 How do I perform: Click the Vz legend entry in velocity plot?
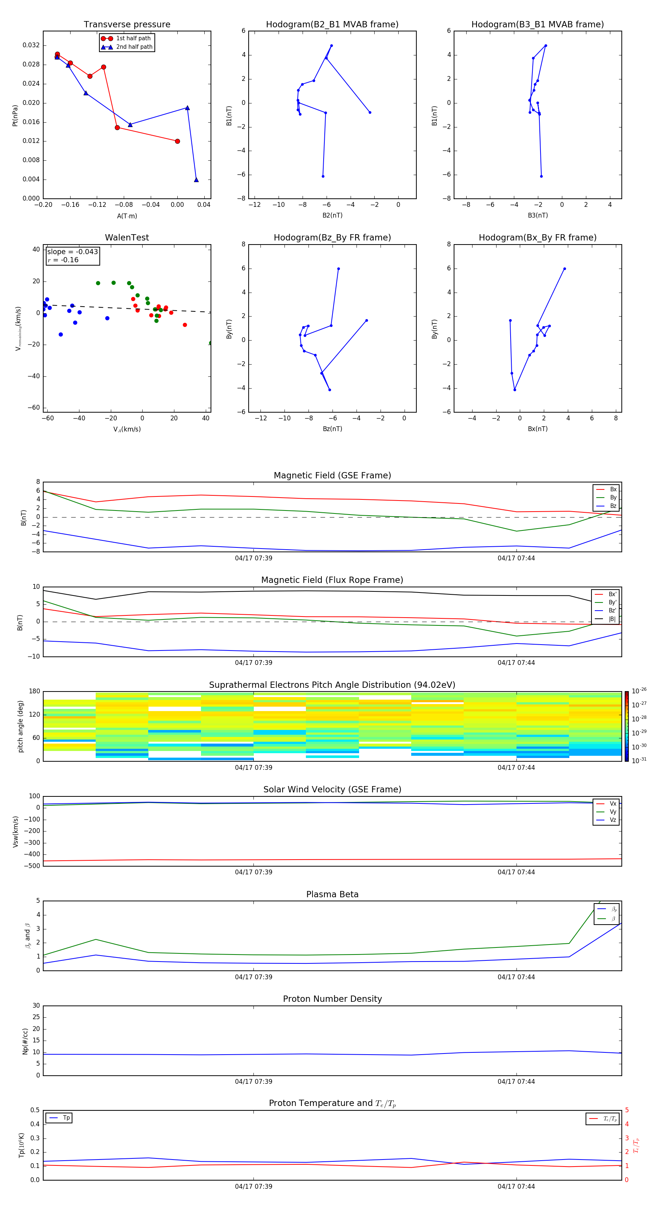(x=606, y=820)
